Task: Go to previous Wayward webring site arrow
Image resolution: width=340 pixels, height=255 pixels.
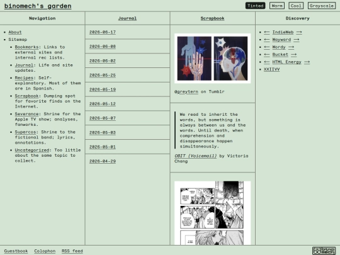Action: pos(267,40)
